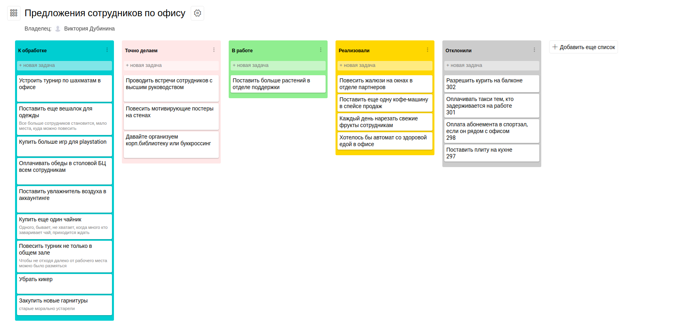This screenshot has width=675, height=331.
Task: Open kebab menu on «Реализовали» column
Action: 427,50
